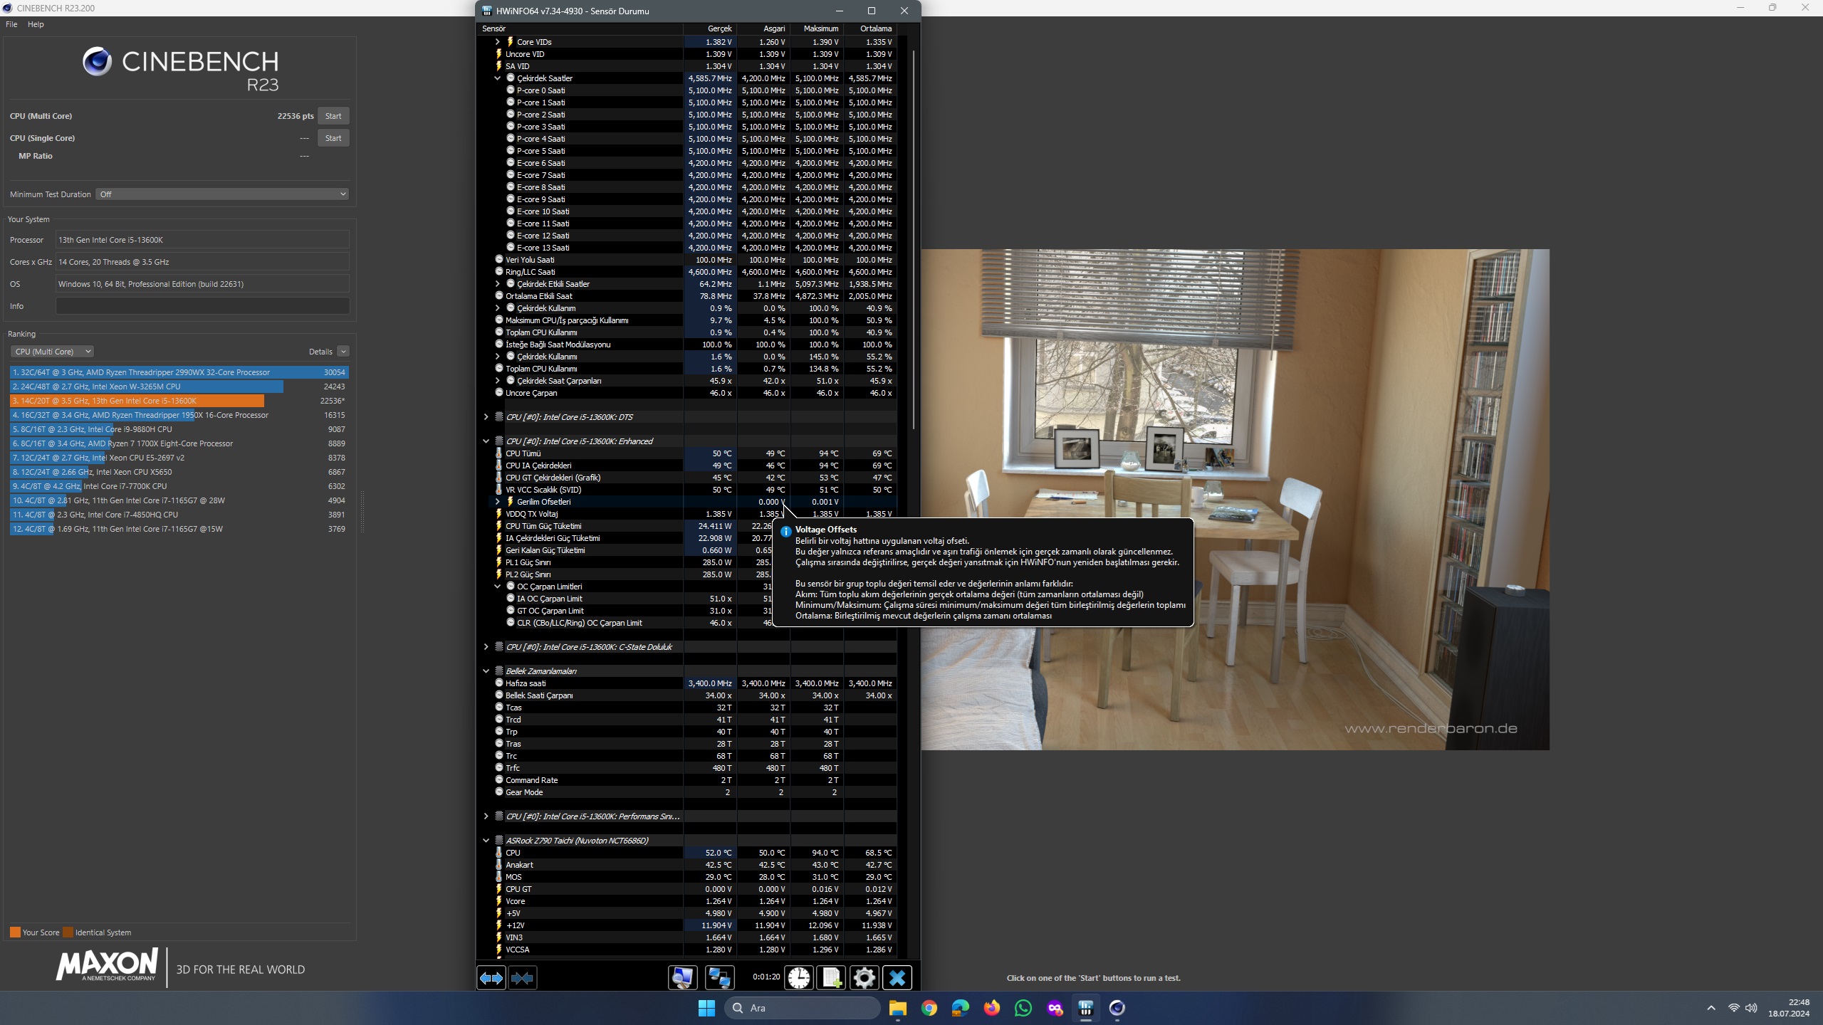
Task: Select the Xeon W-3265M ranking entry
Action: pos(179,387)
